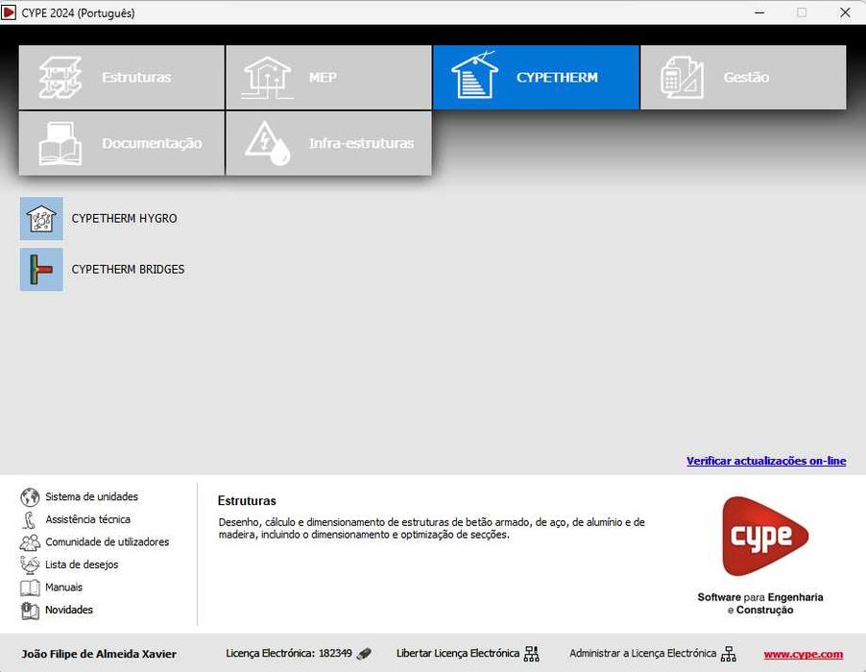Open Comunidade de utilizadores option
Screen dimensions: 866x672
[x=108, y=542]
